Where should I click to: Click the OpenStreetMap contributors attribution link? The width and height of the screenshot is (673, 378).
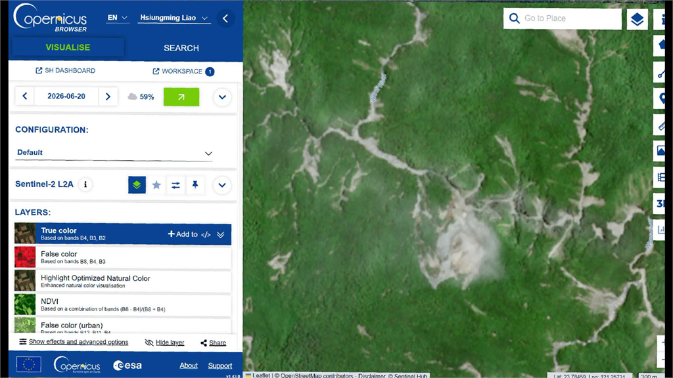pyautogui.click(x=317, y=375)
